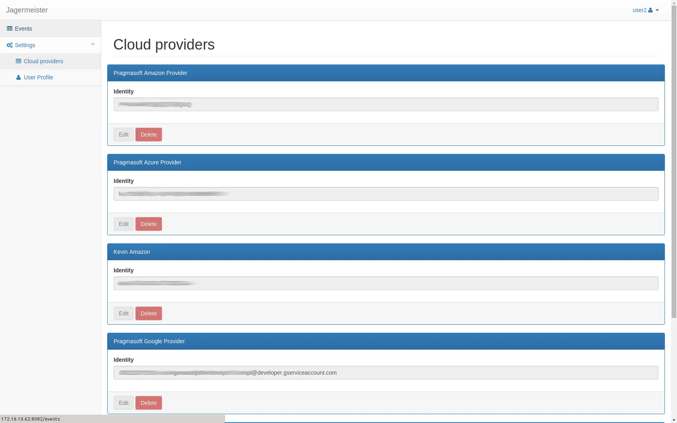
Task: Click the user2 account person icon
Action: coord(650,10)
